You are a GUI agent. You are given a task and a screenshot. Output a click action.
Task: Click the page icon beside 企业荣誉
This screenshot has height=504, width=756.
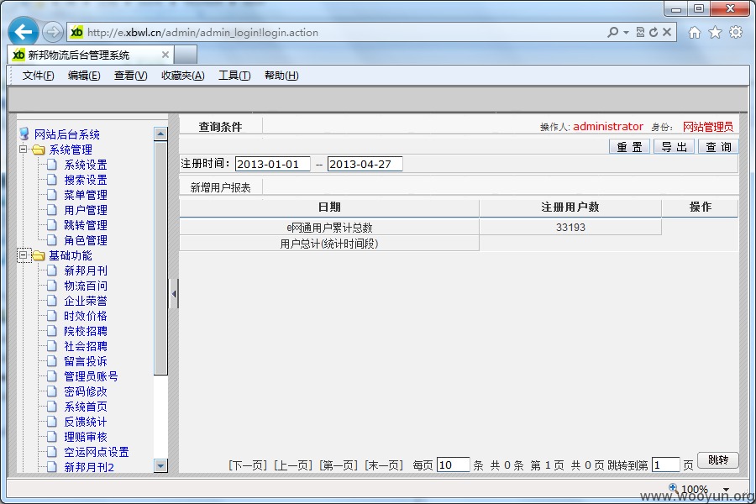click(x=52, y=301)
